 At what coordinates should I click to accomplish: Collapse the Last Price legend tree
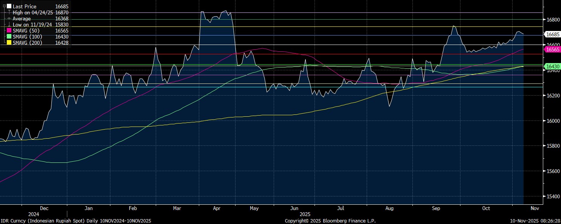coord(4,6)
